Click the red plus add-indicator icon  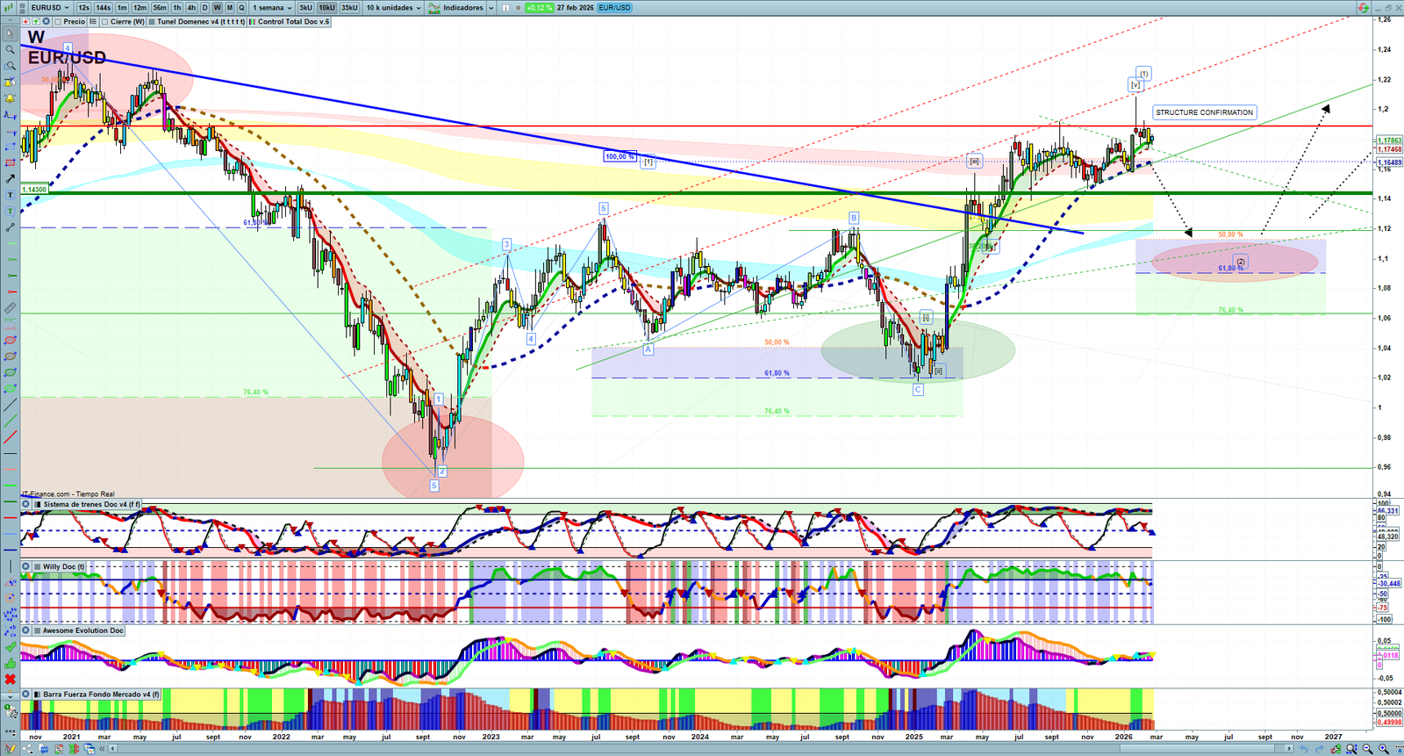(x=25, y=21)
